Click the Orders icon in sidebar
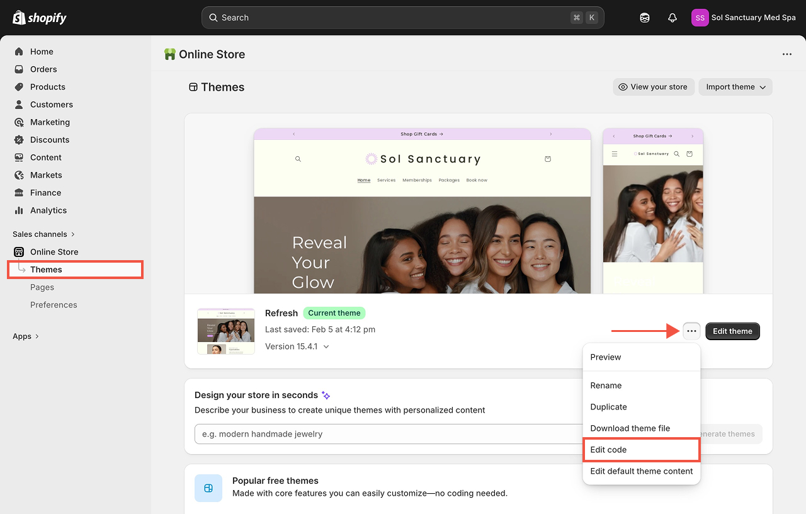The image size is (806, 514). click(19, 69)
